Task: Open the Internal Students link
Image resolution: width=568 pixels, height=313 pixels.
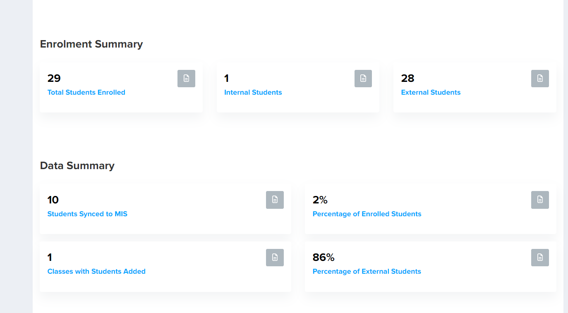Action: (253, 93)
